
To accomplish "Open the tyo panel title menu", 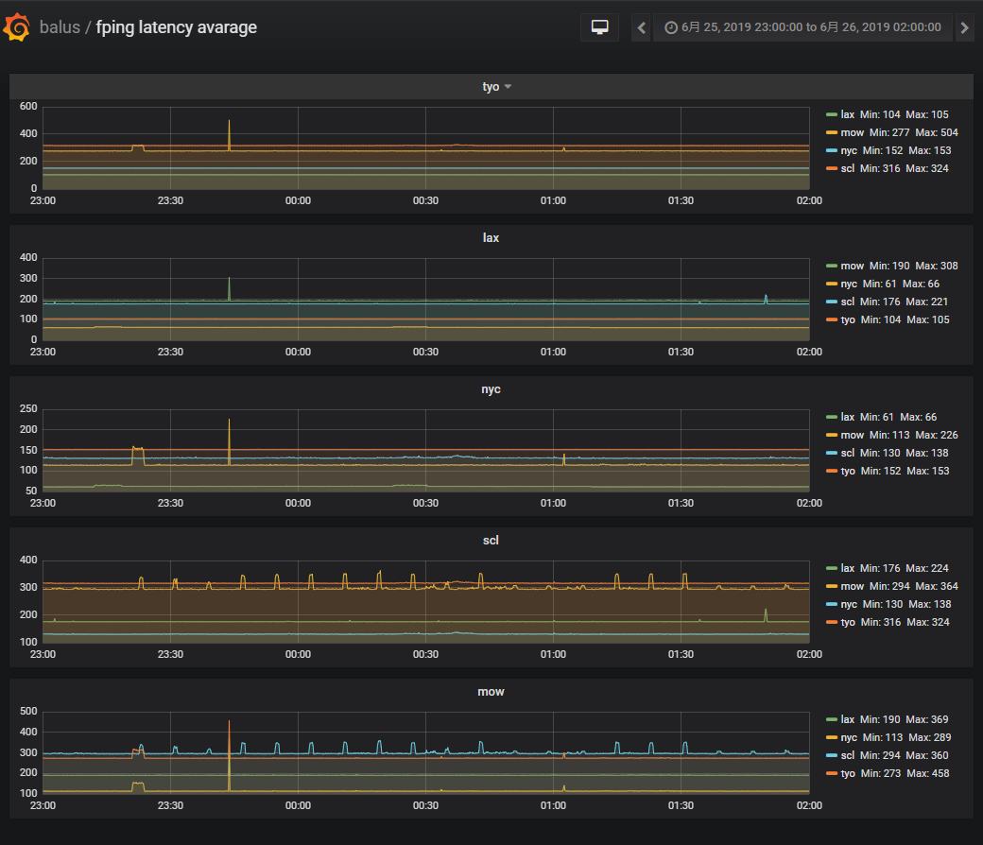I will [x=491, y=87].
